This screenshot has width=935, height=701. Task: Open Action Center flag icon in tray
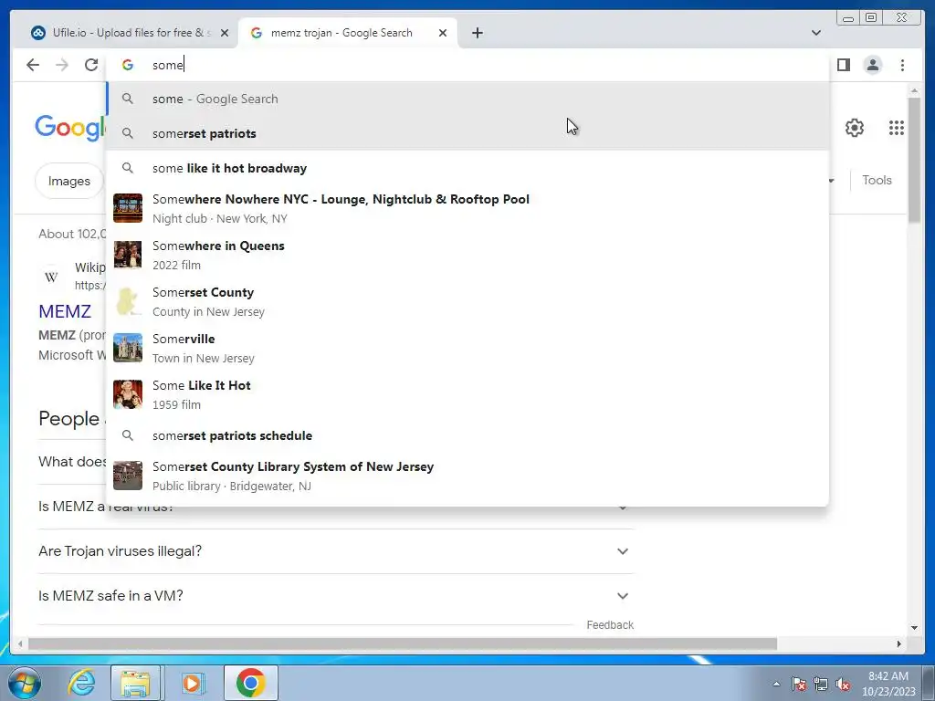798,684
